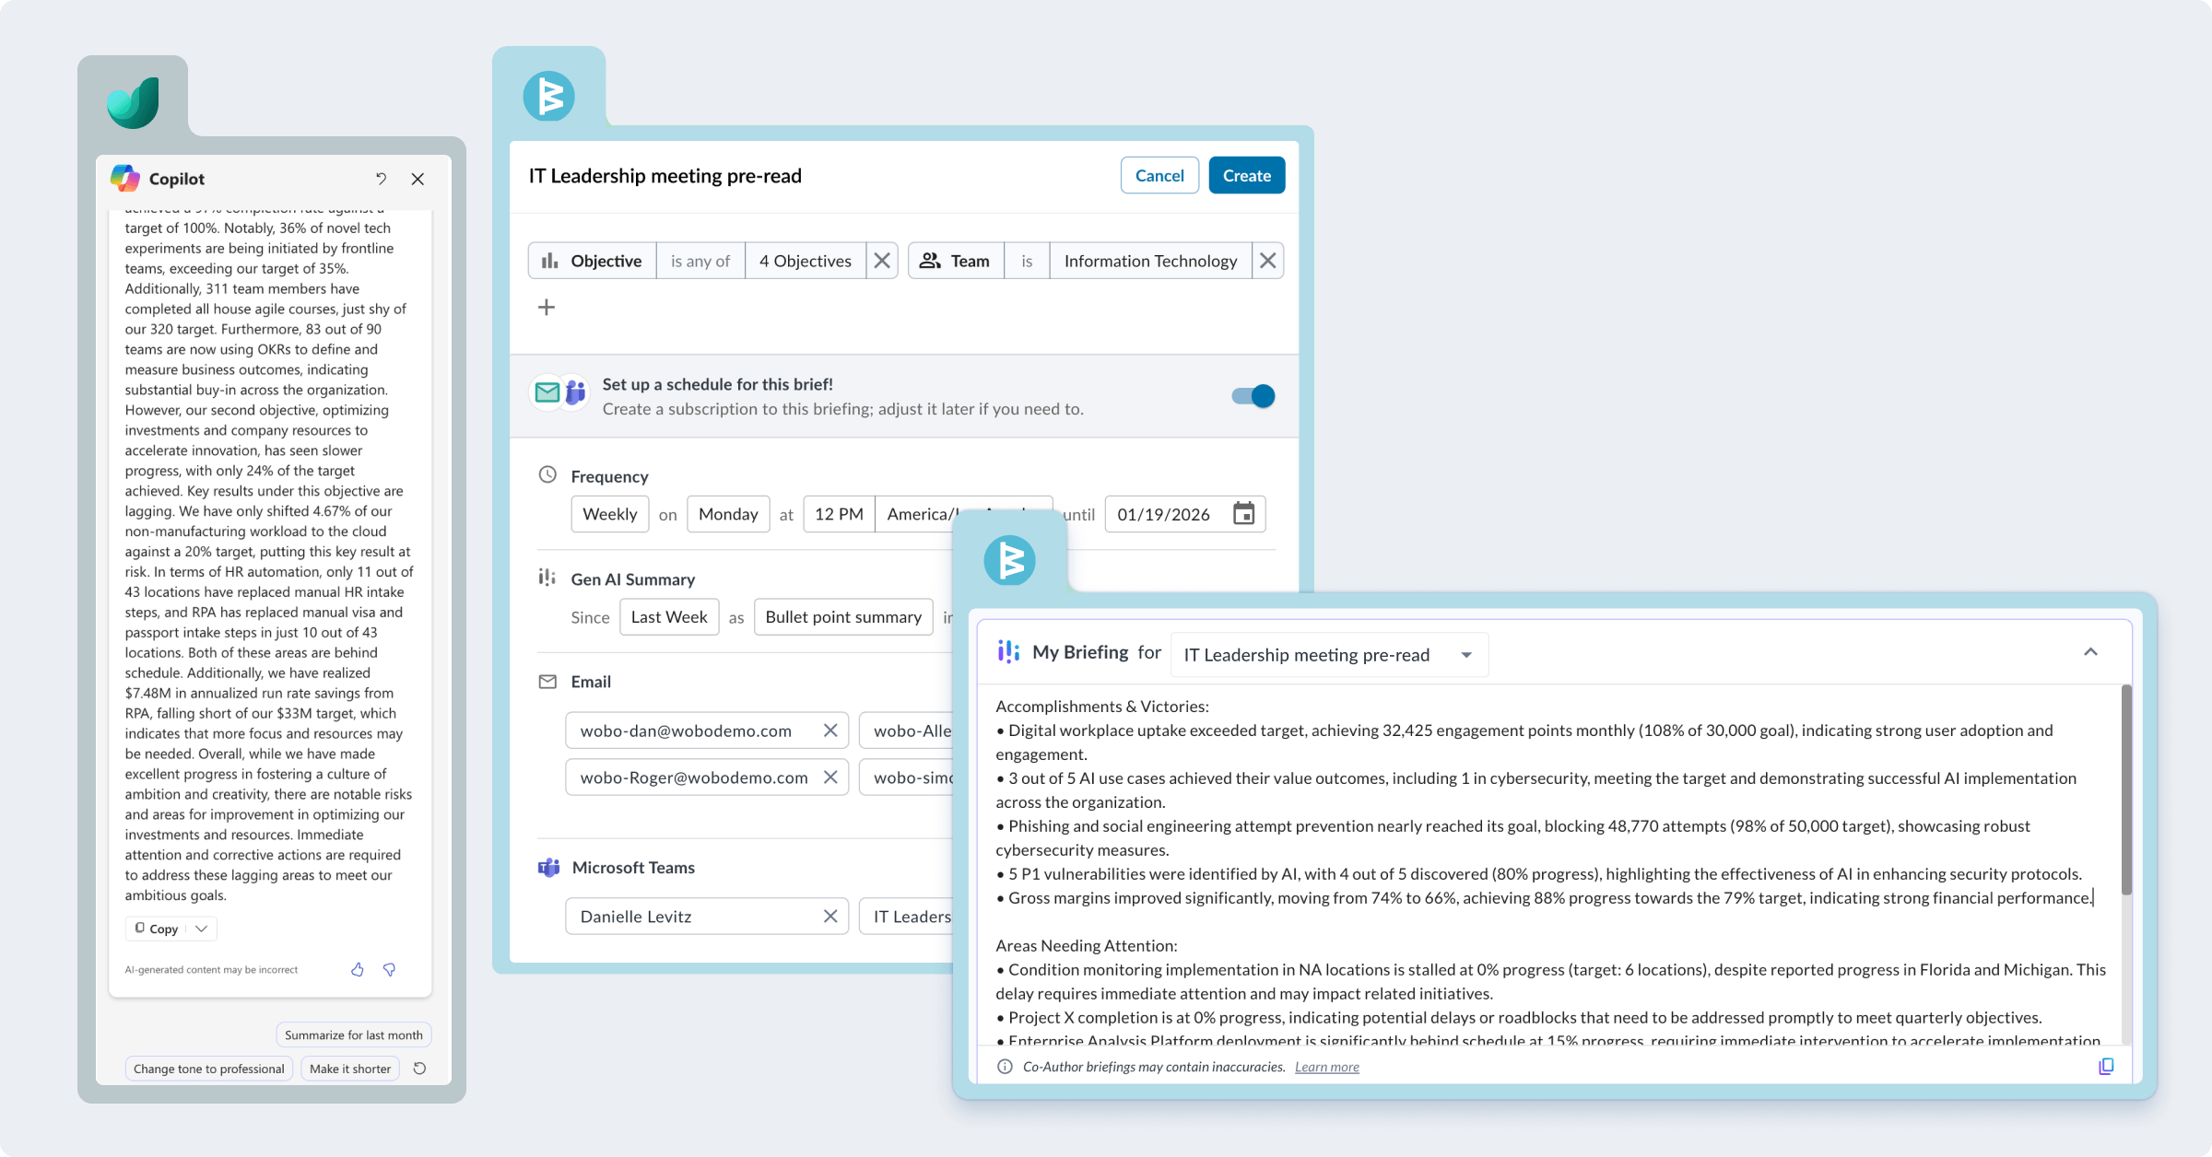Open the Last Week period dropdown
This screenshot has height=1157, width=2212.
669,617
